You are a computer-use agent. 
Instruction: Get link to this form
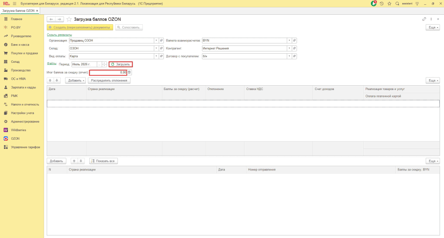424,19
